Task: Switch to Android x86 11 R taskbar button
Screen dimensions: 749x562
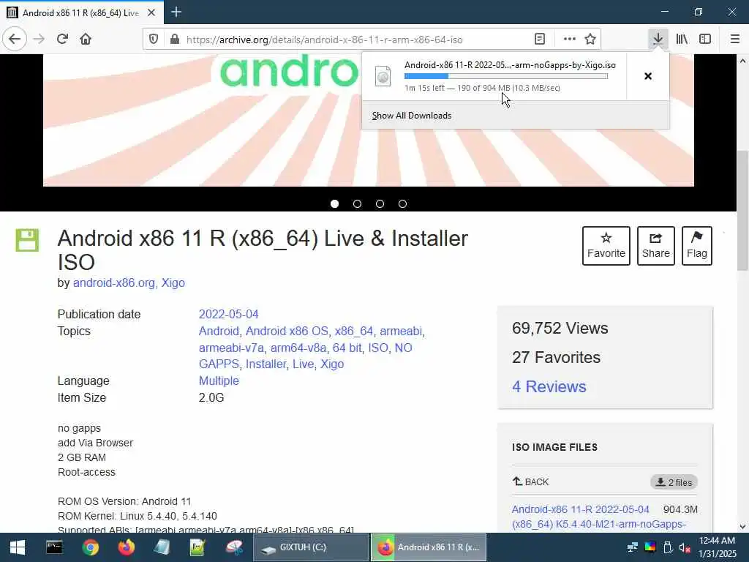Action: [x=429, y=547]
